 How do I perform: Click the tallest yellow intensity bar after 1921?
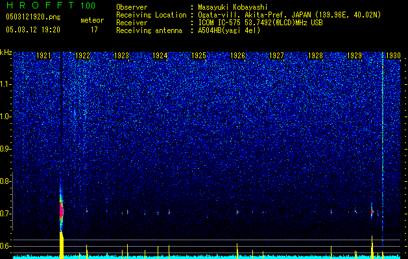click(62, 245)
